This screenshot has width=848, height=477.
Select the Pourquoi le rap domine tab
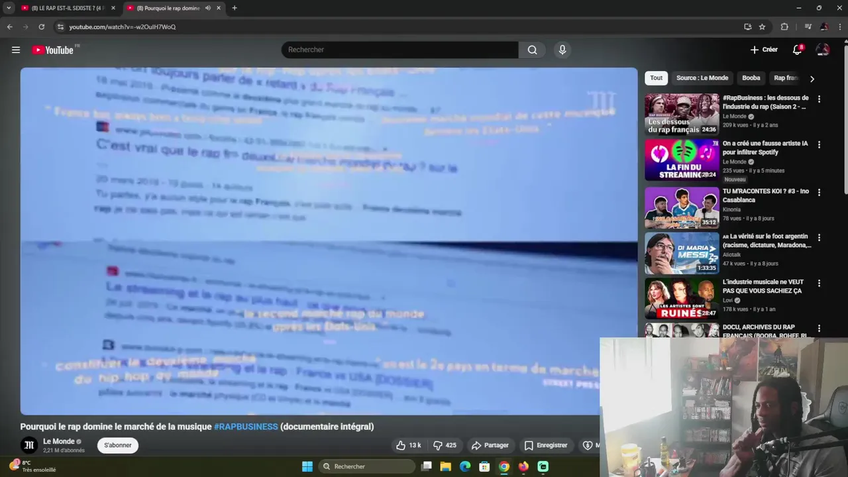168,8
